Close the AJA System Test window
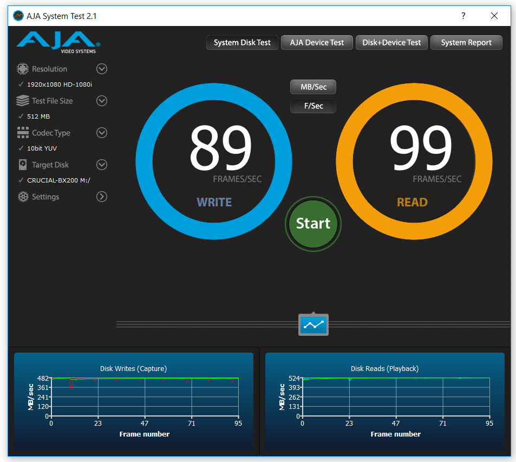Viewport: 516px width, 462px height. [x=494, y=16]
